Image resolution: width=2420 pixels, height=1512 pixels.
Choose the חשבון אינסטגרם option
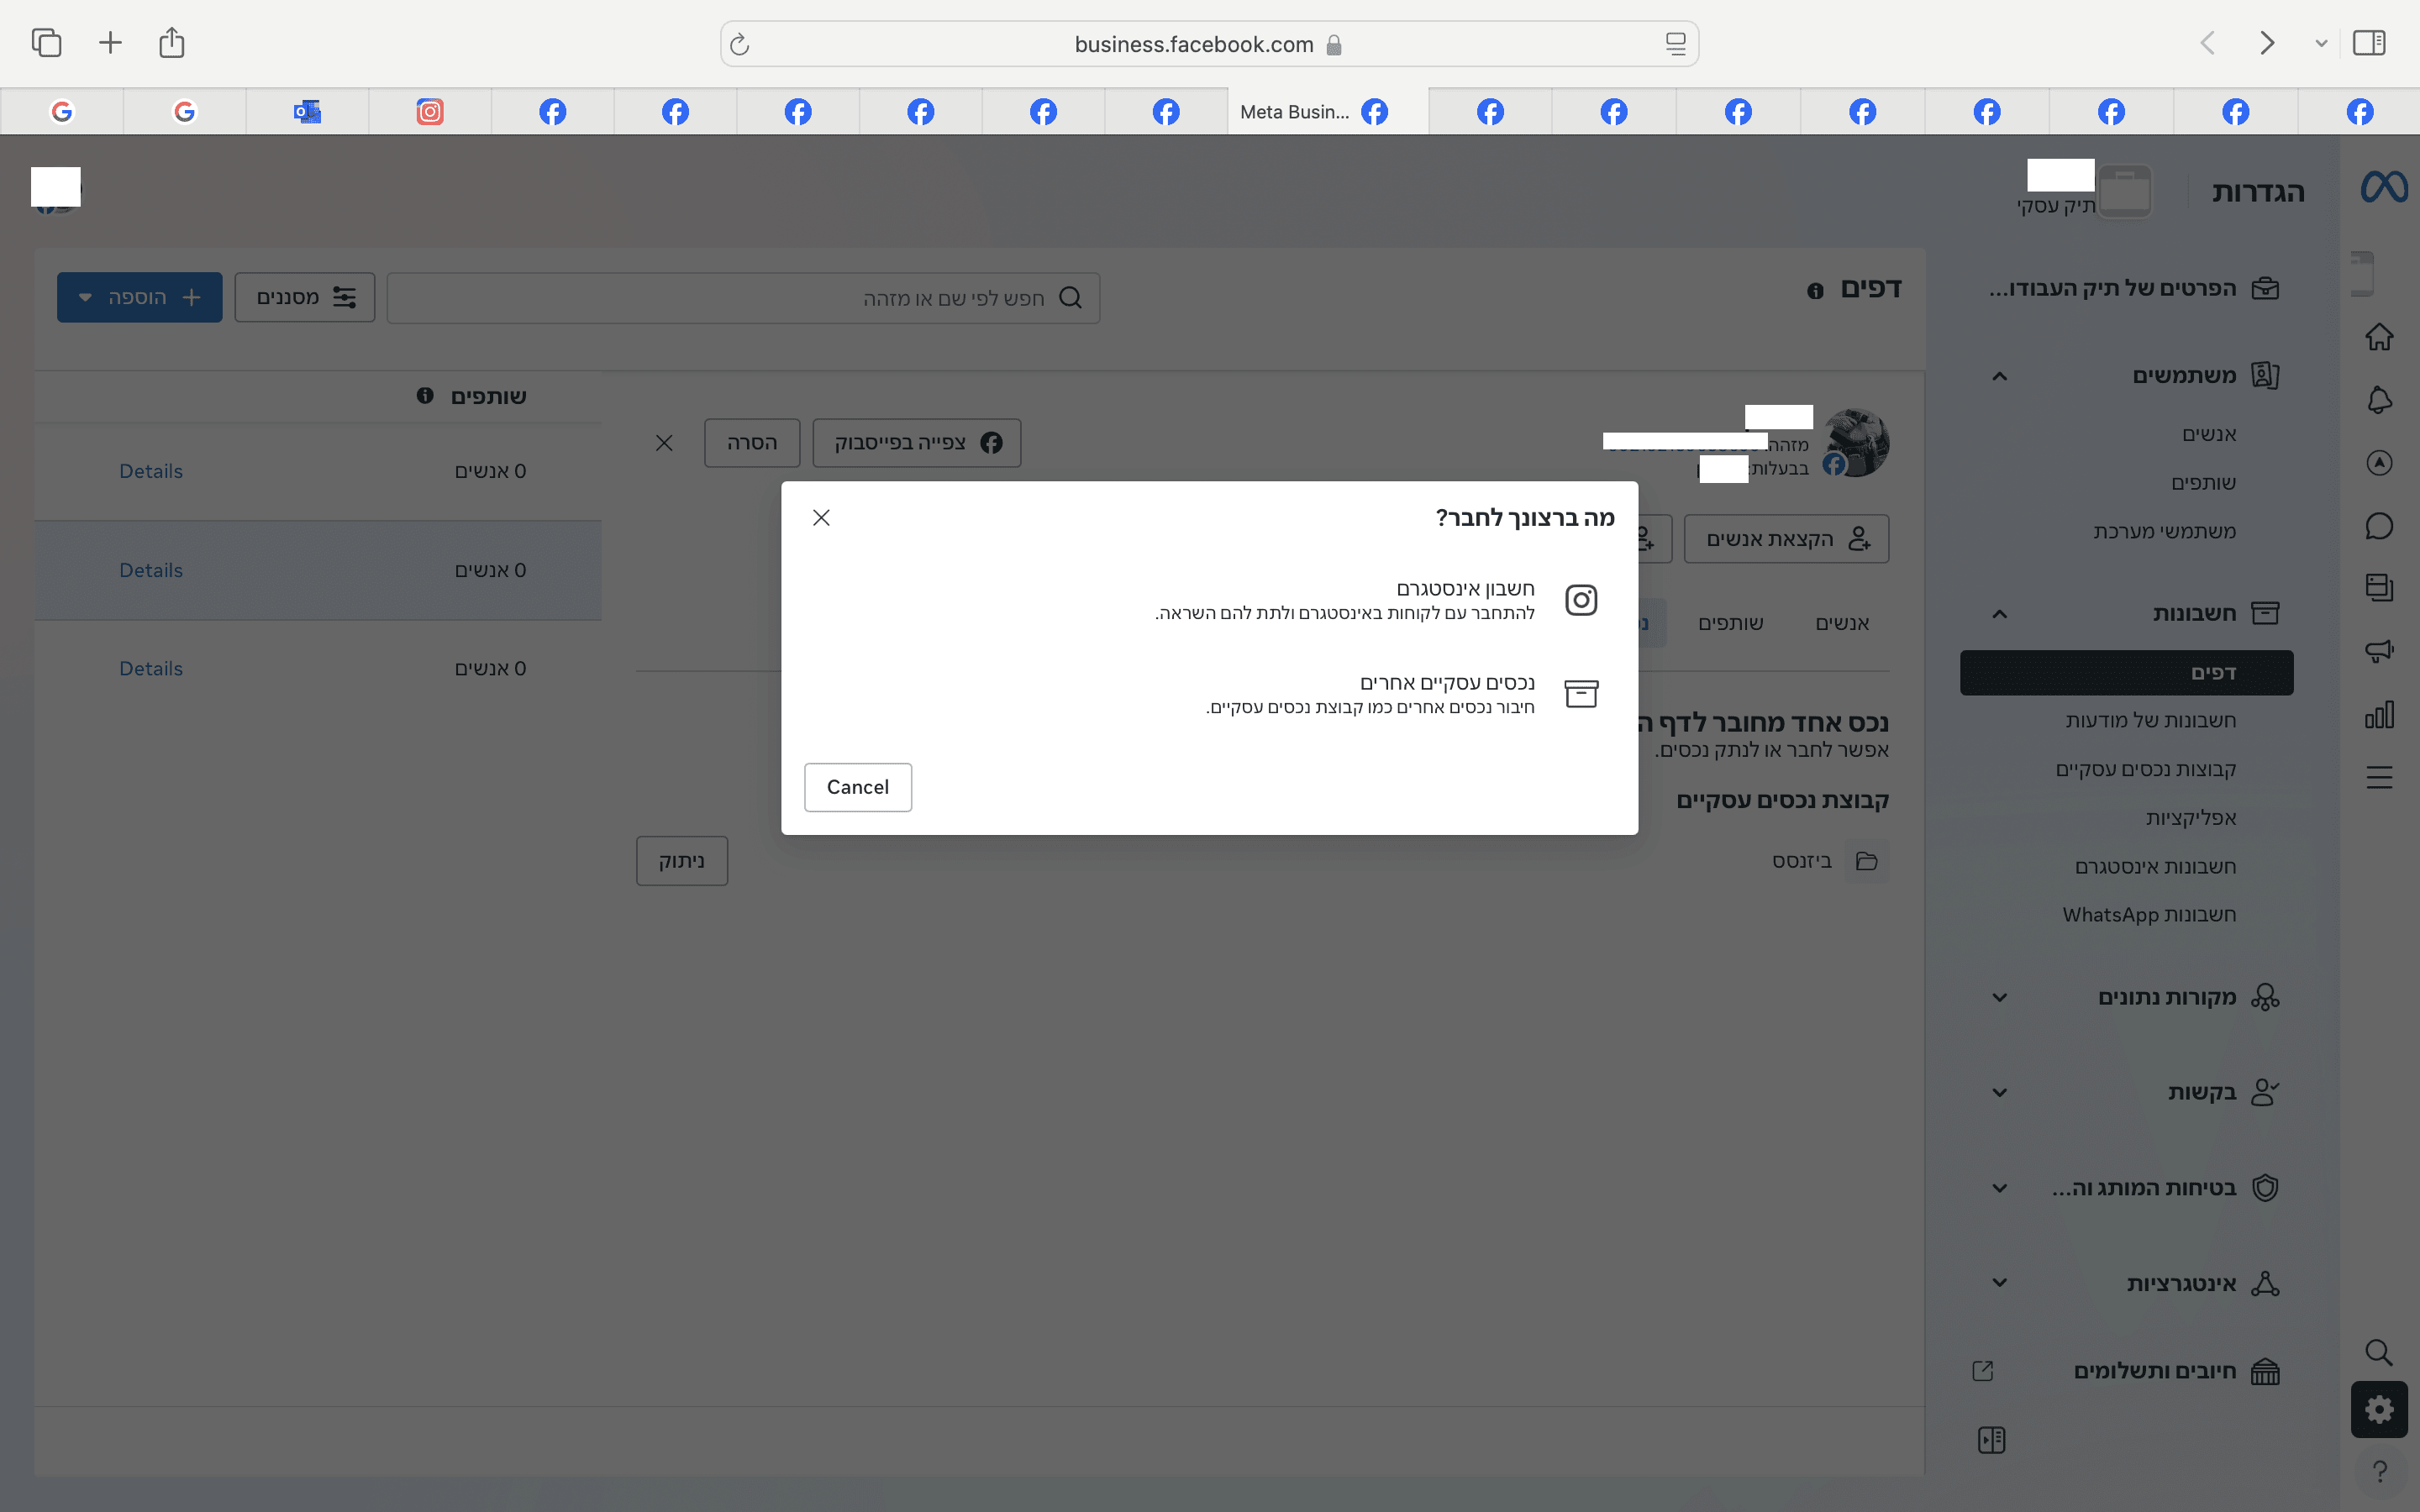point(1210,600)
